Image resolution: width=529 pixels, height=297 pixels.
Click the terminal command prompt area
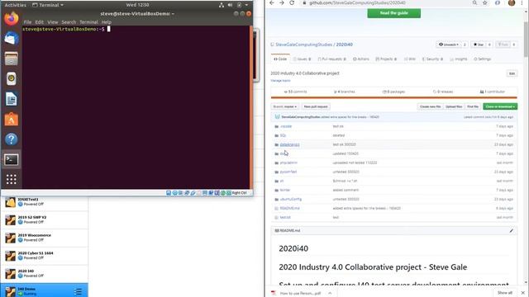[x=136, y=107]
